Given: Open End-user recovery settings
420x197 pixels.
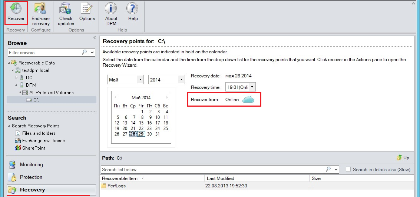Looking at the screenshot, I should (41, 9).
